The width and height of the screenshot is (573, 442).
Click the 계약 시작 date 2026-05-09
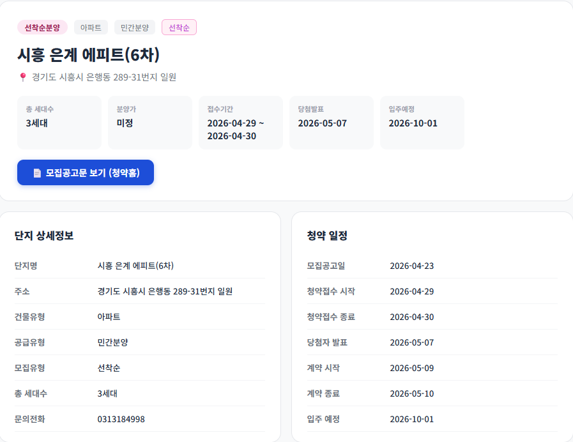[x=413, y=368]
